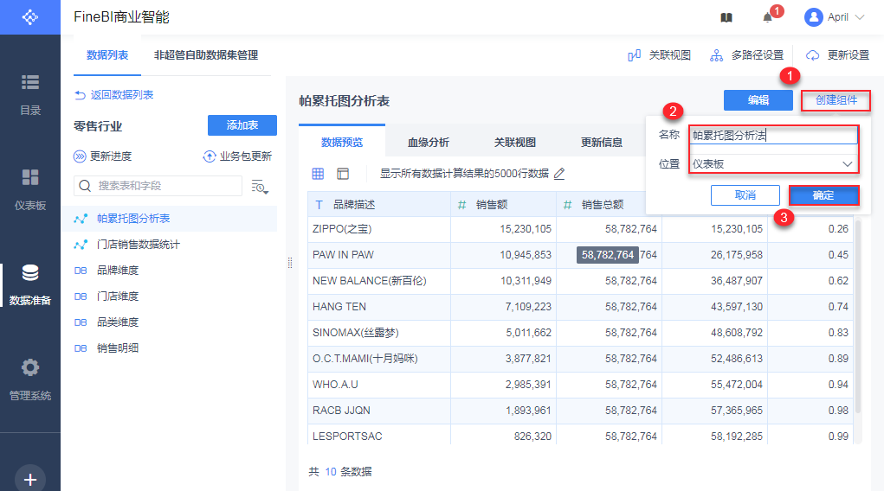Viewport: 884px width, 491px height.
Task: Open the notification bell icon
Action: [x=767, y=17]
